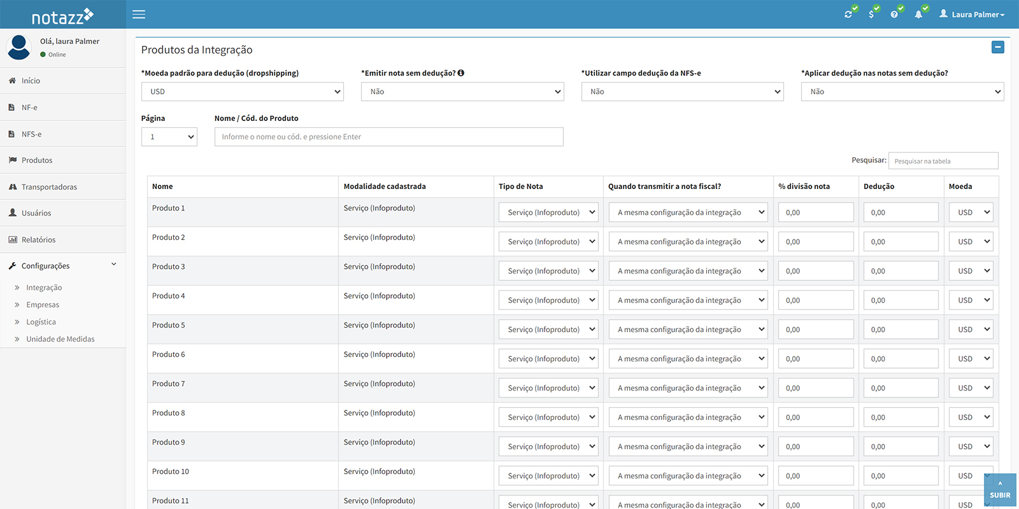Screen dimensions: 1019x509
Task: Open the dollar billing icon
Action: coord(871,14)
